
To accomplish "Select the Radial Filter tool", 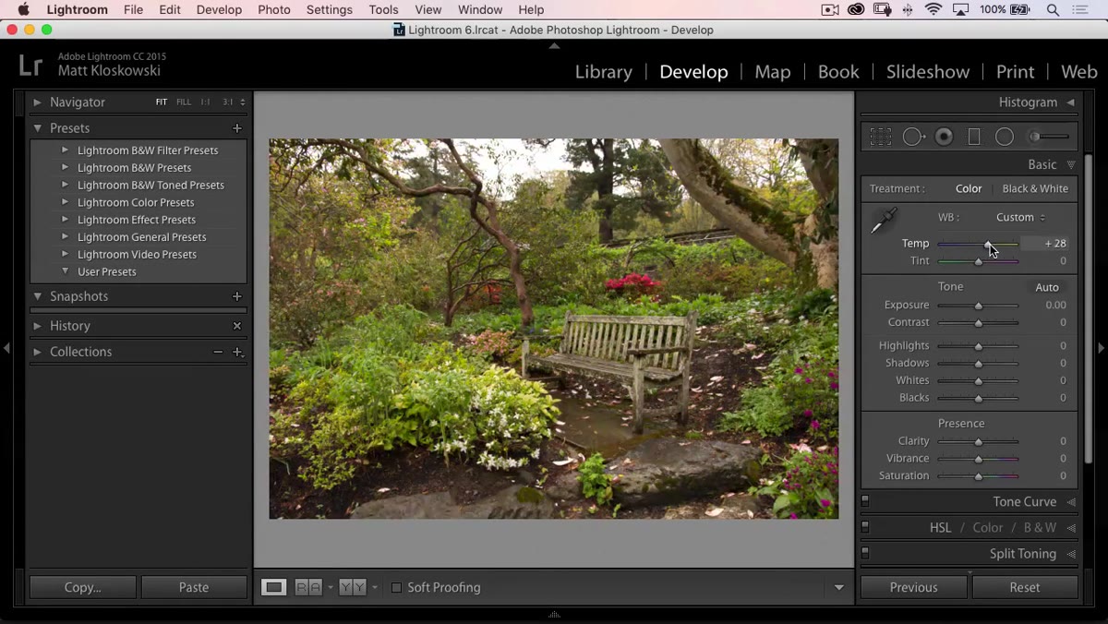I will pos(1005,137).
